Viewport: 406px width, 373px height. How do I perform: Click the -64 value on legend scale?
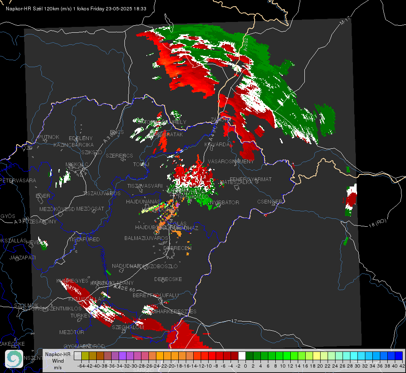[x=81, y=366]
